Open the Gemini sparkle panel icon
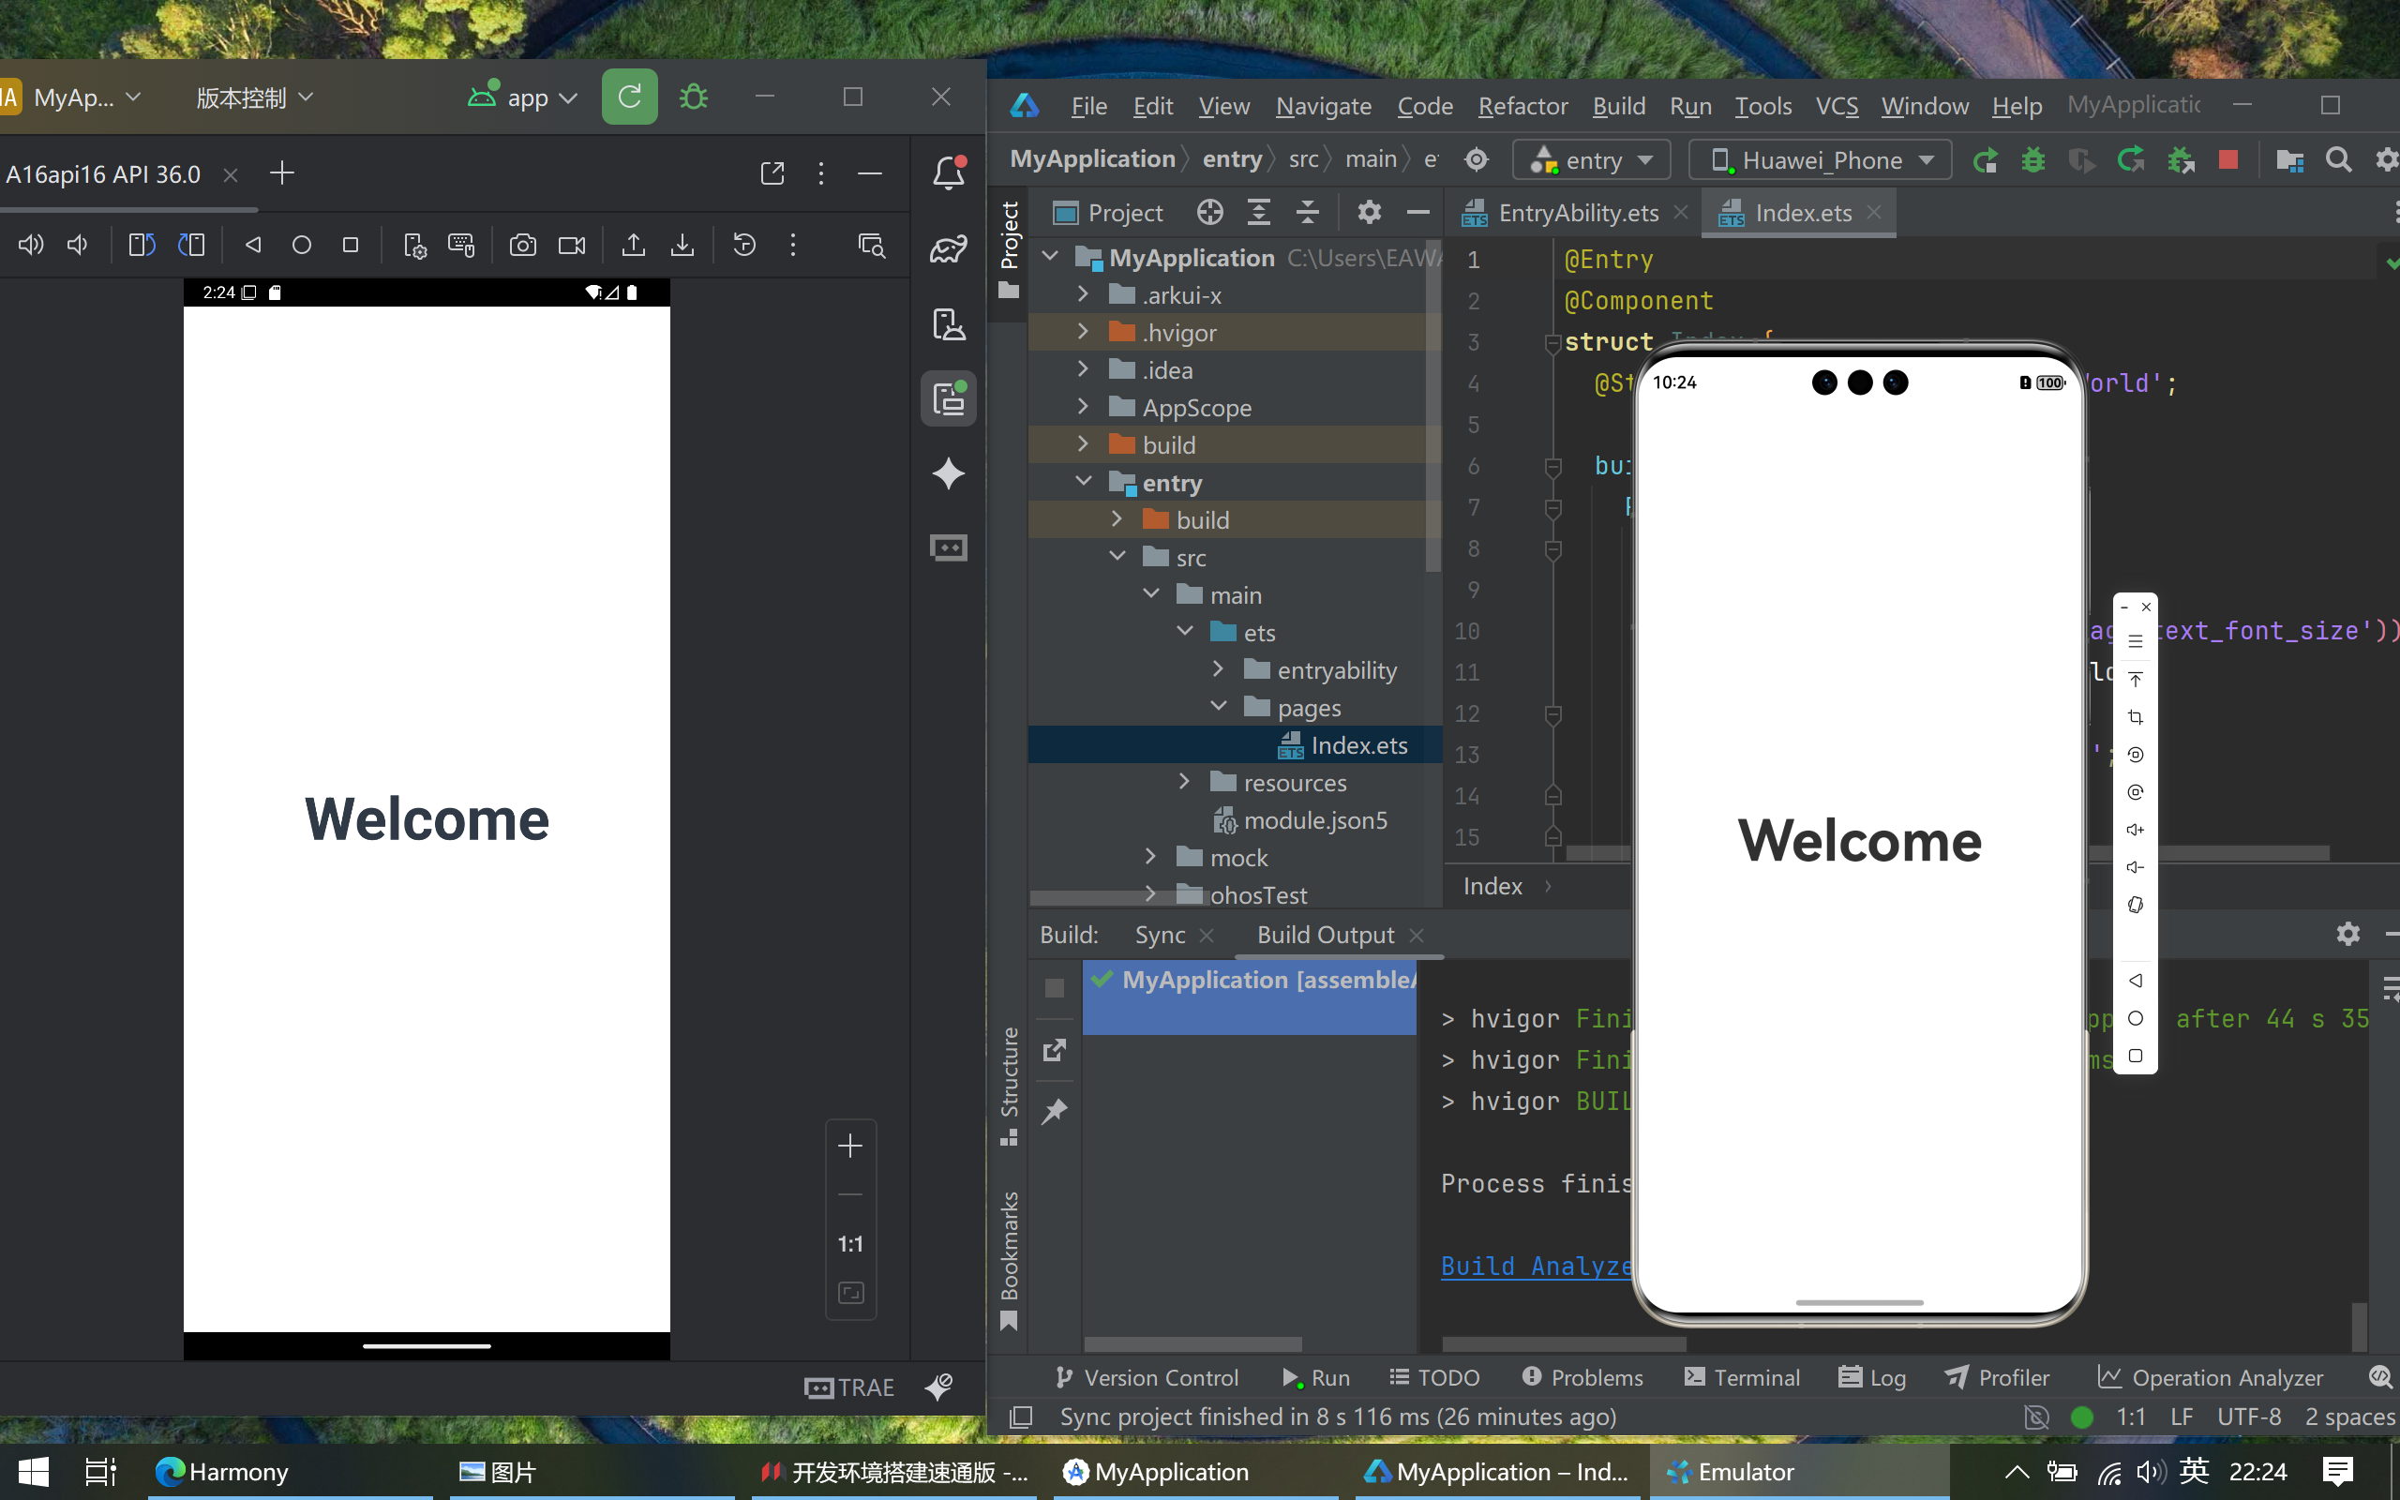The width and height of the screenshot is (2400, 1500). coord(948,473)
